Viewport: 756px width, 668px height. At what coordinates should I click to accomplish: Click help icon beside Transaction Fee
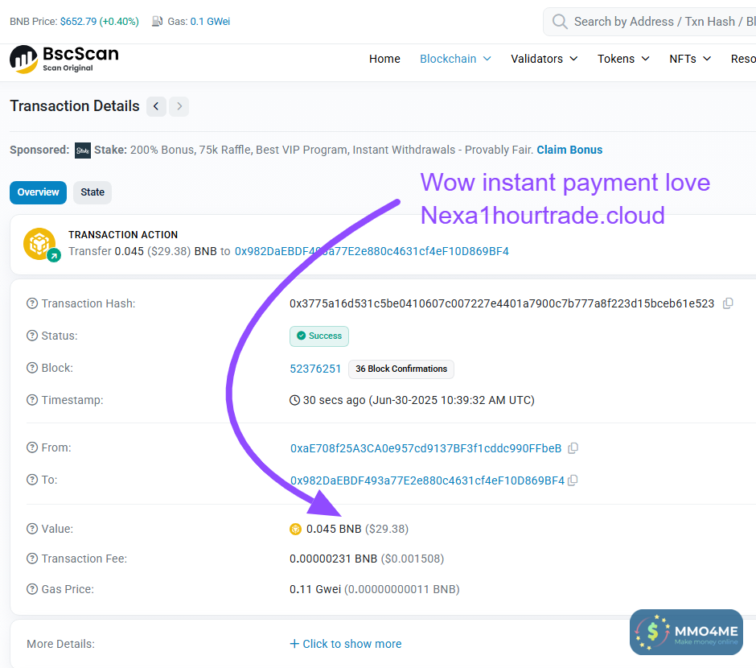(x=32, y=559)
